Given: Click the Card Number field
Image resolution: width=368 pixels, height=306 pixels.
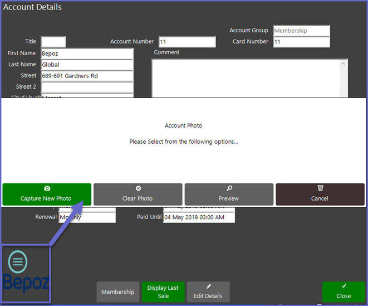Looking at the screenshot, I should click(301, 42).
